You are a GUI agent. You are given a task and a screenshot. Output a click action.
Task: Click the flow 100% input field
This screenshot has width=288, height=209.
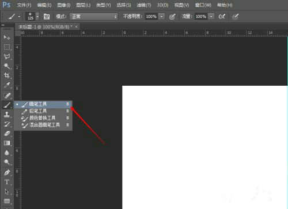tap(201, 17)
